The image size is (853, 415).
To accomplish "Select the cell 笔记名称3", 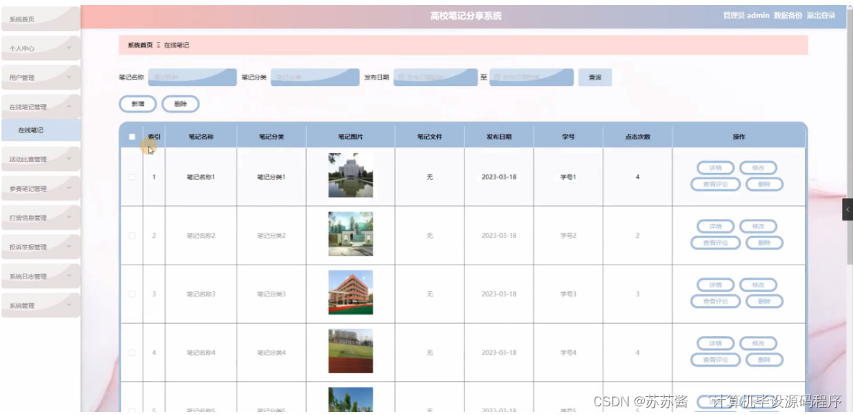I will [201, 294].
